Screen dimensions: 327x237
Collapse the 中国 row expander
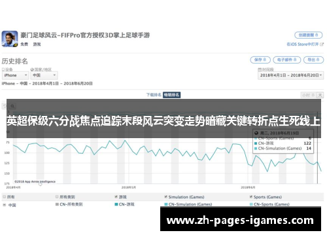4,205
